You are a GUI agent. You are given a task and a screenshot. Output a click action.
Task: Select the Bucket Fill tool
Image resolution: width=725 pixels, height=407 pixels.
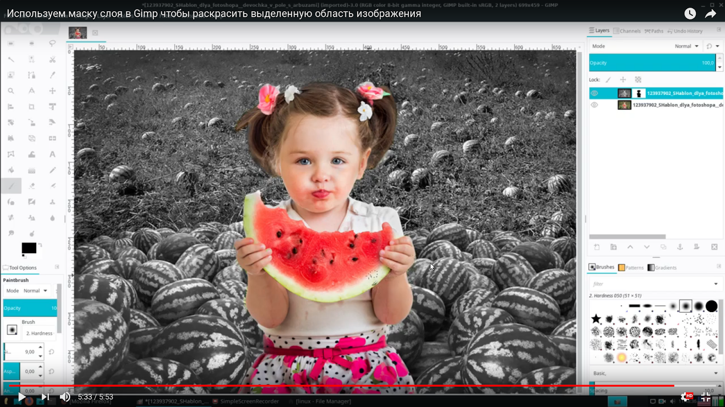click(11, 170)
